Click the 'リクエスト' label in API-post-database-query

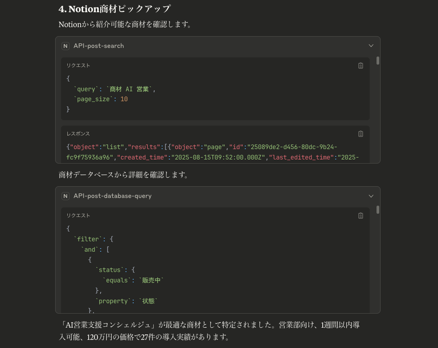78,216
